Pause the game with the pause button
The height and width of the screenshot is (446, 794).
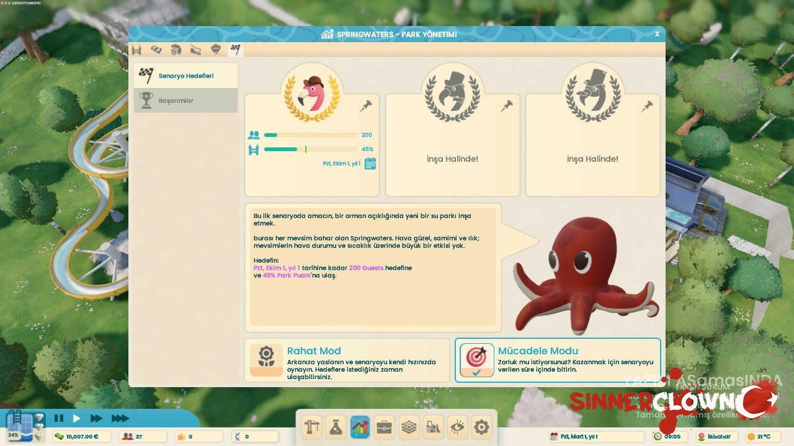(x=59, y=419)
